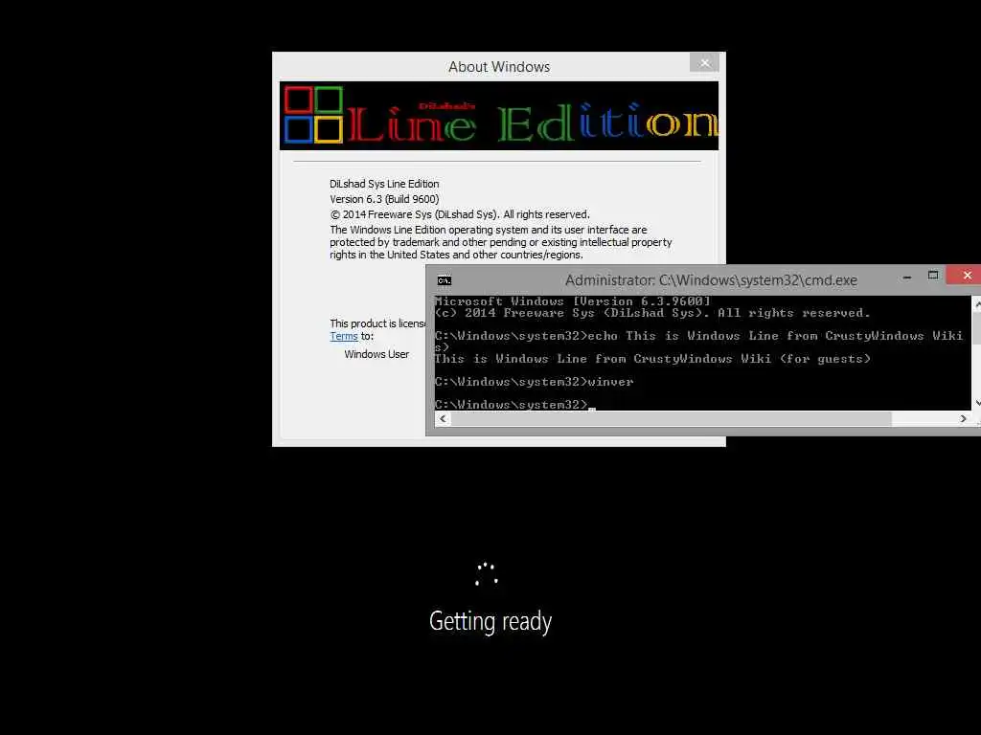Click the 'Windows User' licensee name

(376, 354)
